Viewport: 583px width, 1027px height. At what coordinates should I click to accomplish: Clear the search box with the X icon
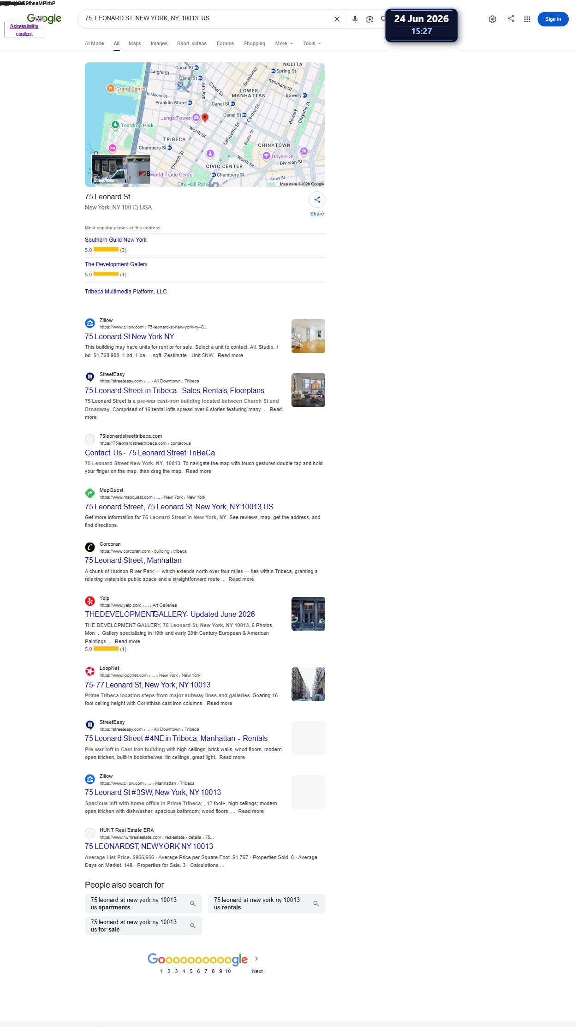click(x=337, y=19)
